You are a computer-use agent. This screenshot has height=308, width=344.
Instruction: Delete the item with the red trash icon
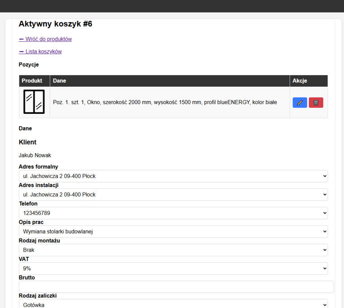click(x=316, y=103)
